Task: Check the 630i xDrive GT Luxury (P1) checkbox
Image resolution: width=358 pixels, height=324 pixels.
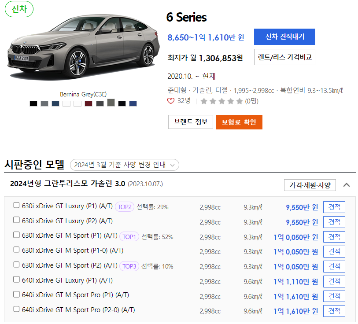Action: [16, 205]
